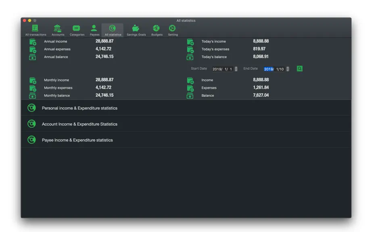Click the date-range Income icon
The image size is (372, 232).
click(190, 81)
